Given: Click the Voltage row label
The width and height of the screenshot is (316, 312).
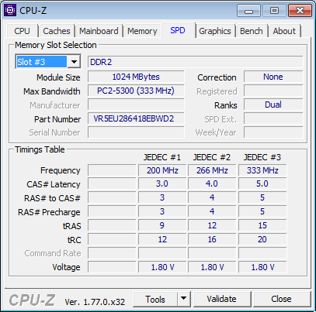Looking at the screenshot, I should pos(66,267).
